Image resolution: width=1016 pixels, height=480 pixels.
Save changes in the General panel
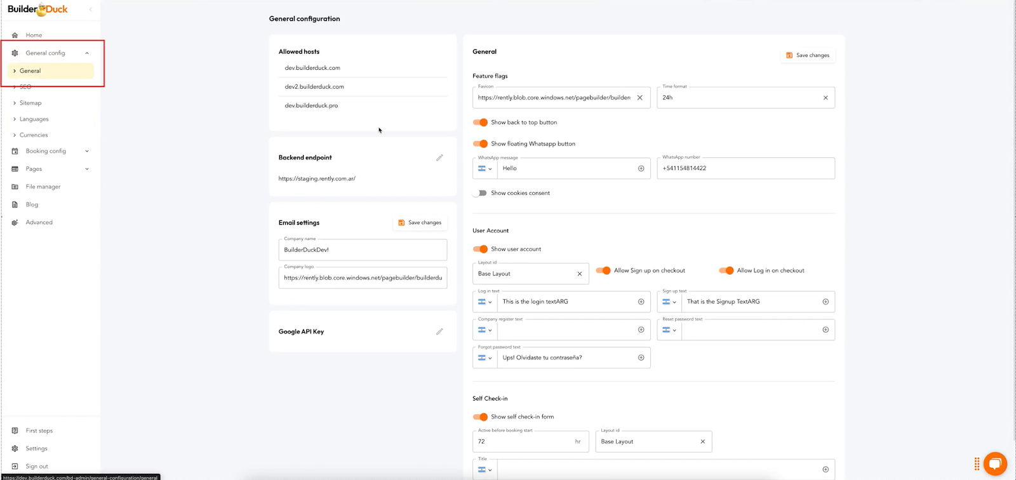[808, 55]
